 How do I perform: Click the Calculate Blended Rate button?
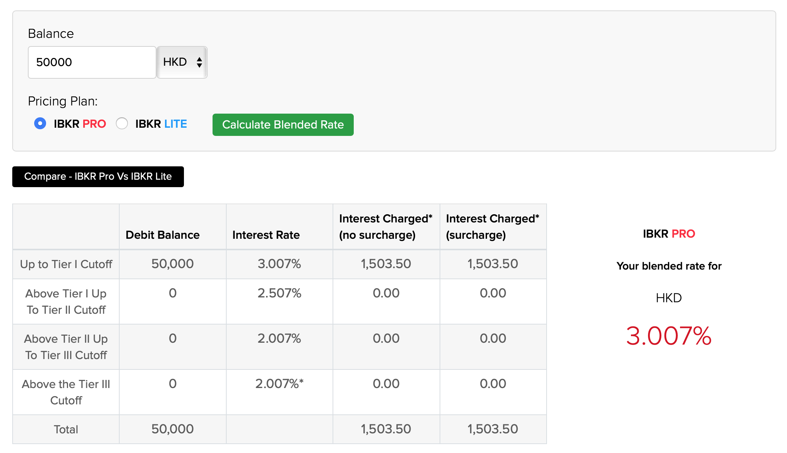(283, 125)
